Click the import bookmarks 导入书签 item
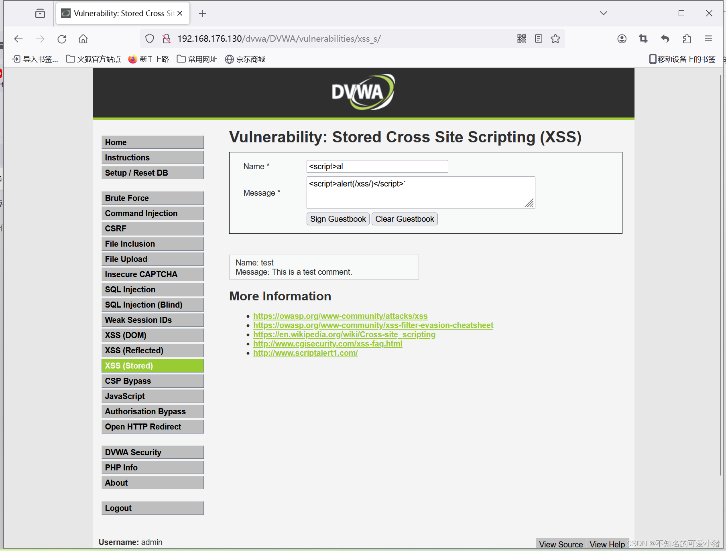The height and width of the screenshot is (551, 726). pyautogui.click(x=35, y=59)
